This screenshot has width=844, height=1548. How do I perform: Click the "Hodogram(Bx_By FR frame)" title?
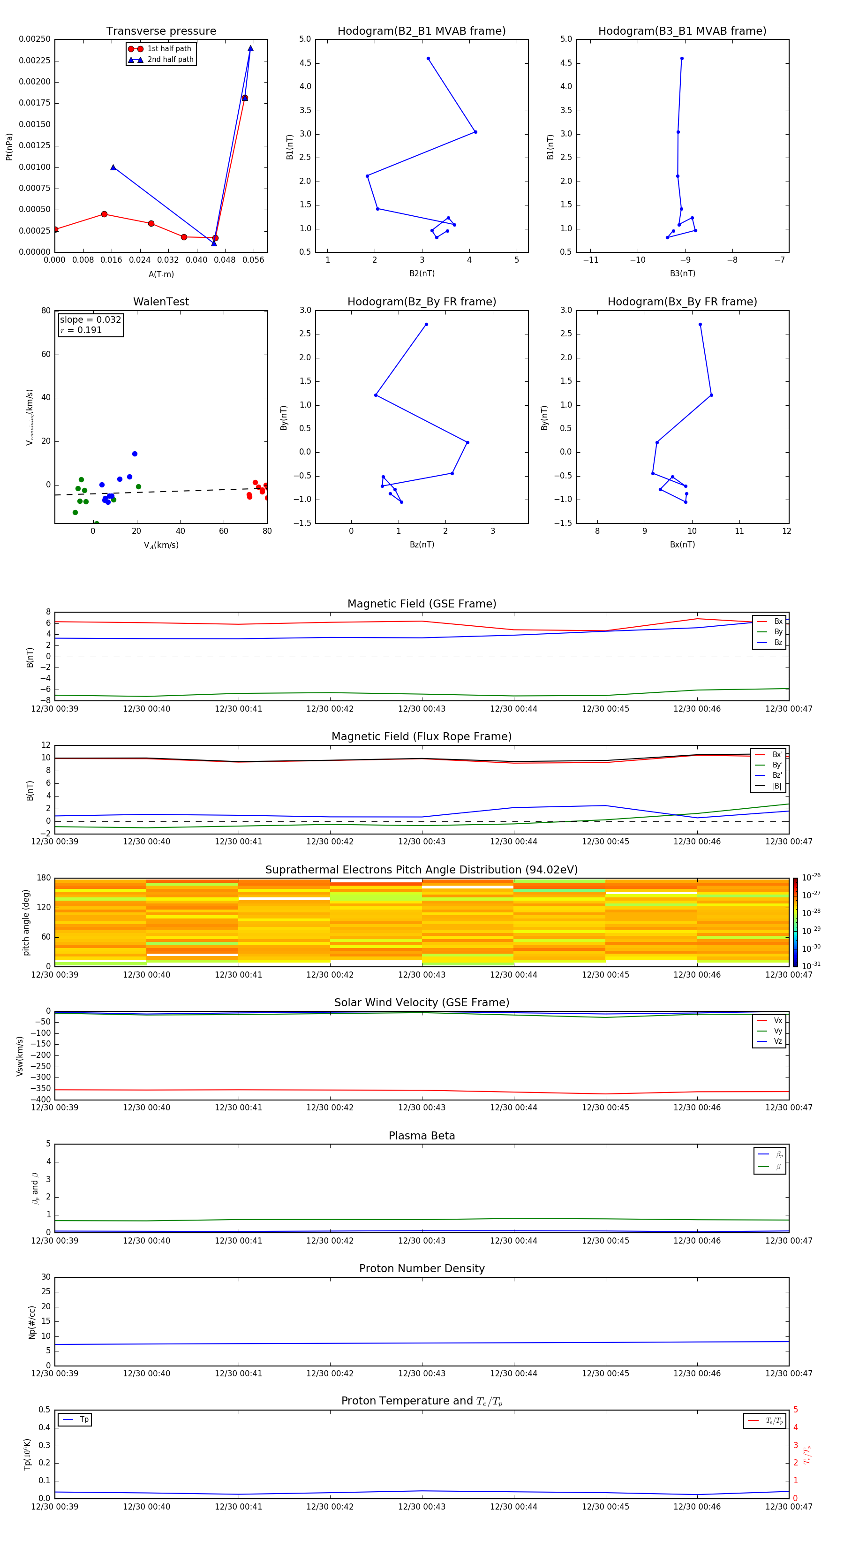coord(682,302)
